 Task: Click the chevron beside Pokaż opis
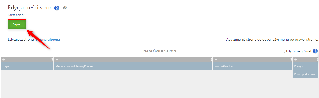pyautogui.click(x=23, y=15)
